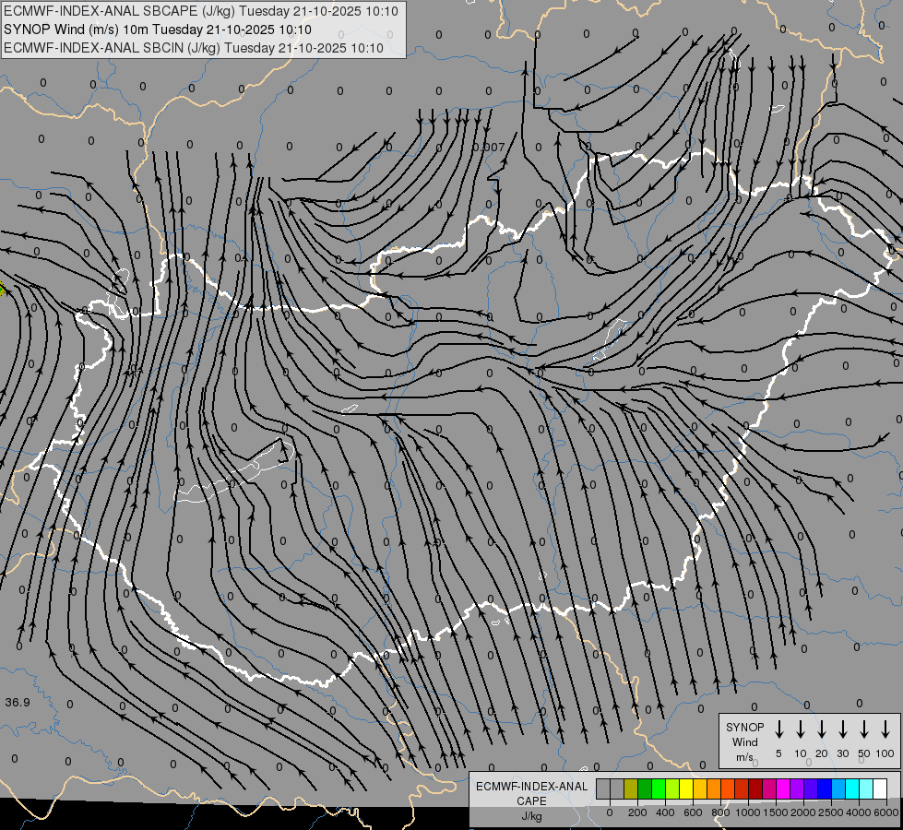Viewport: 903px width, 830px height.
Task: Select the orange-red CAPE swatch just above 800
Action: pos(728,788)
